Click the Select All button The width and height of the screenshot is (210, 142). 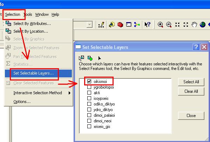[x=191, y=82]
